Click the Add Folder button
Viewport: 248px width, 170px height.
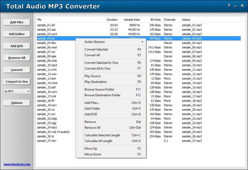pyautogui.click(x=17, y=34)
